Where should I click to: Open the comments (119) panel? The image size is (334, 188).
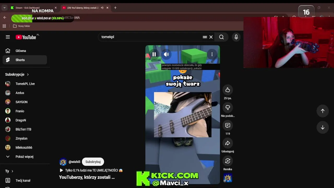[x=228, y=125]
